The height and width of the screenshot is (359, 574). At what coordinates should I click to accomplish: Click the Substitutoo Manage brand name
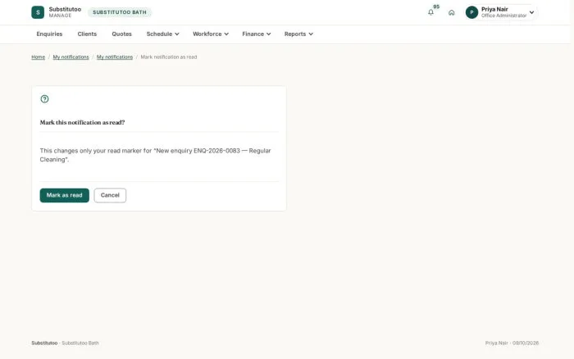(65, 12)
